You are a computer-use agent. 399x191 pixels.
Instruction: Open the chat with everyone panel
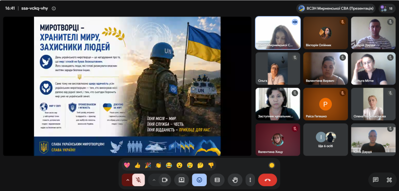coord(376,180)
